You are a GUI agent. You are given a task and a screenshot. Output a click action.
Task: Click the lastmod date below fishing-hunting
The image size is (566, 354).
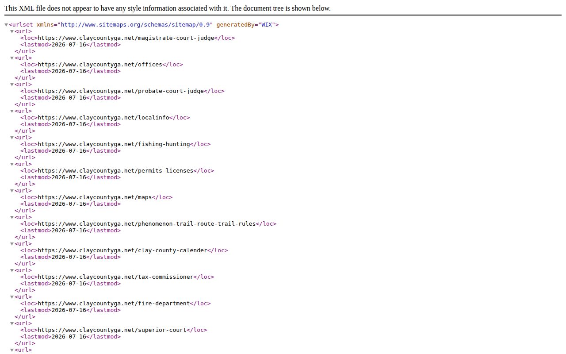69,151
